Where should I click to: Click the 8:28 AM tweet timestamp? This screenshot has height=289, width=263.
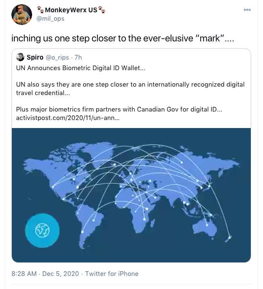click(x=24, y=274)
